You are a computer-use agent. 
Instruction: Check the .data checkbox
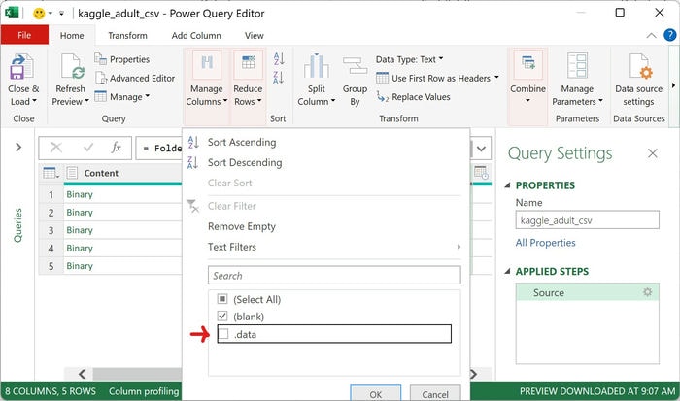point(223,334)
